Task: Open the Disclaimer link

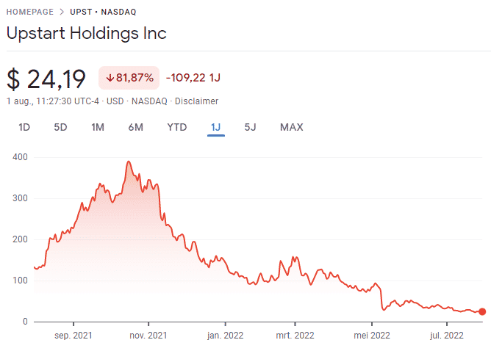Action: pos(198,101)
